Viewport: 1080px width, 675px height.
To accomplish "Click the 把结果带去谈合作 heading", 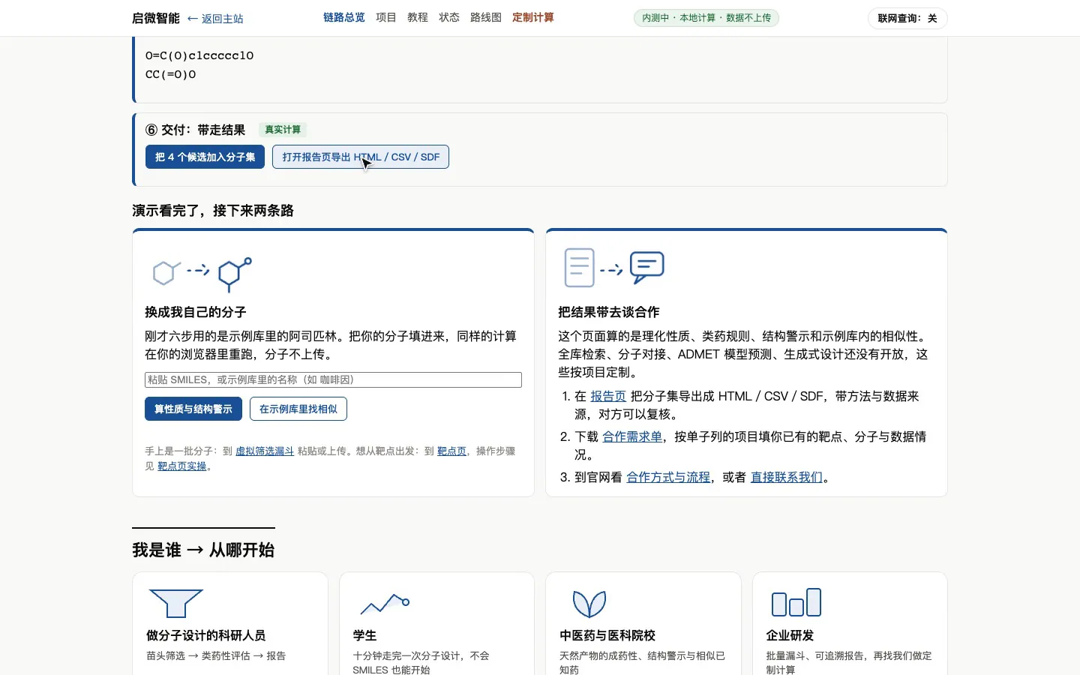I will 609,312.
